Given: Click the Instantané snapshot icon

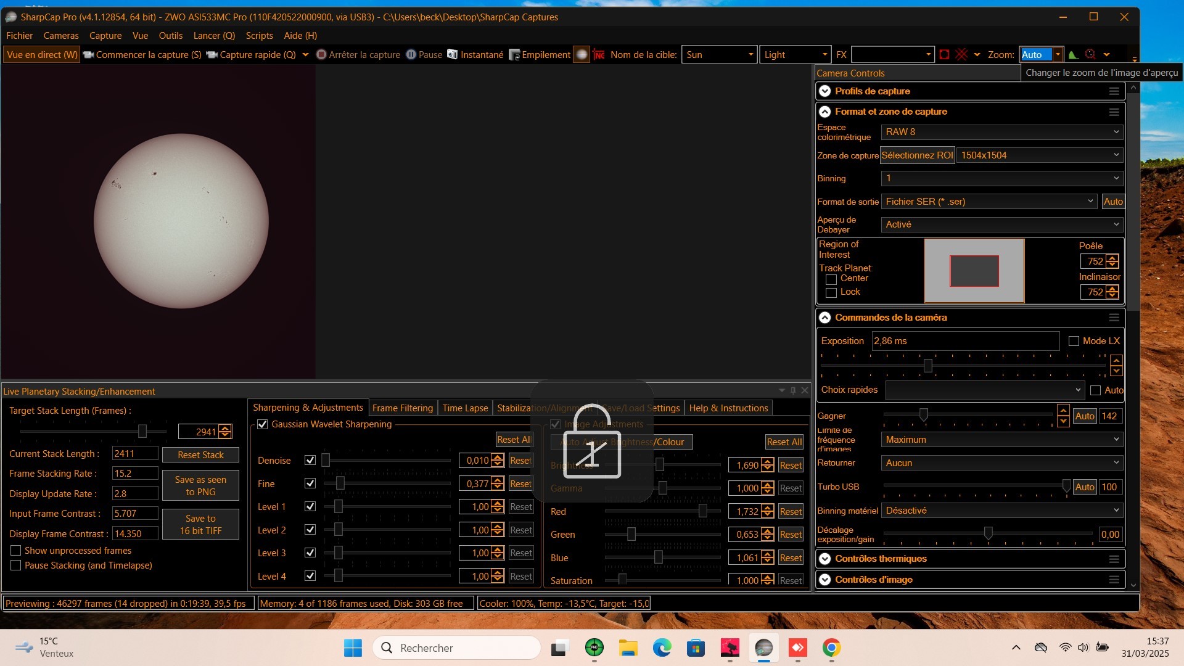Looking at the screenshot, I should tap(452, 55).
